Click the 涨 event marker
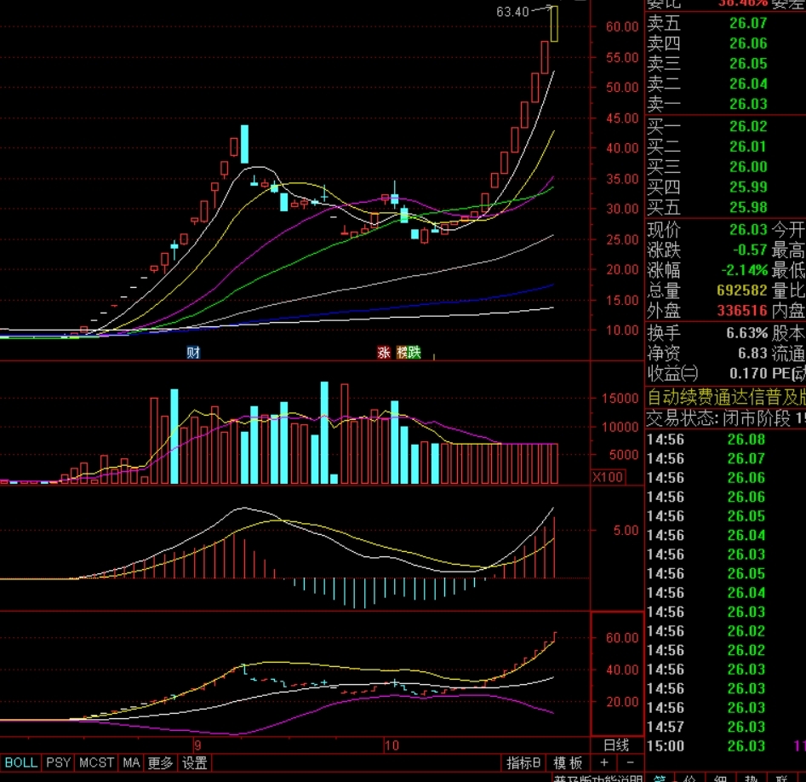Viewport: 806px width, 782px height. 384,353
